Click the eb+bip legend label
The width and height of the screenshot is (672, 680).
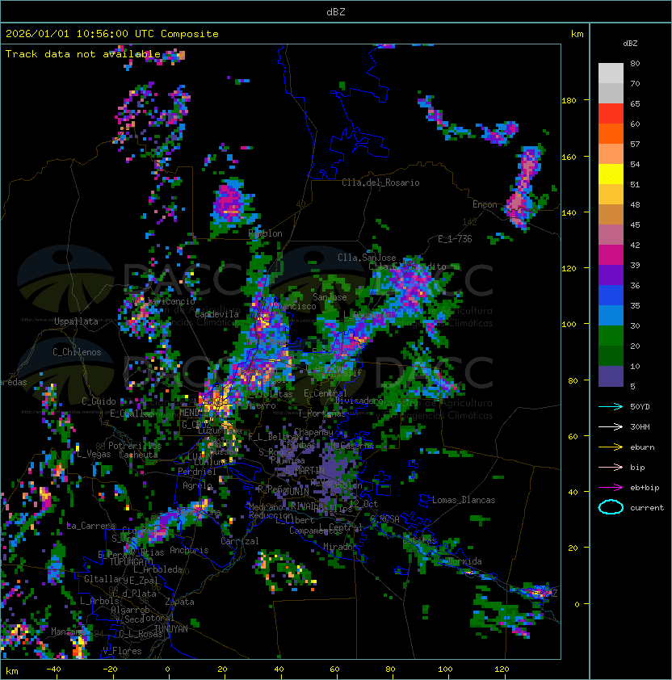[645, 488]
